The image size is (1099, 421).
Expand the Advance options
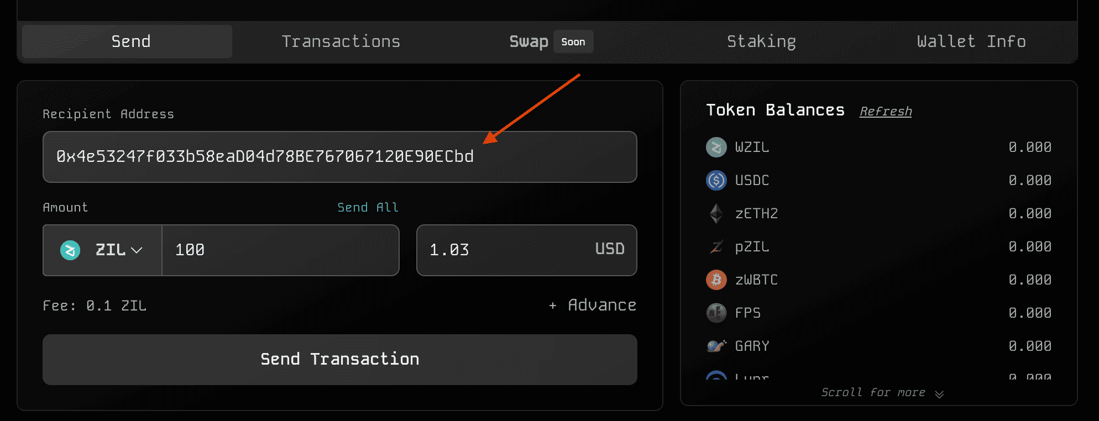(x=593, y=306)
